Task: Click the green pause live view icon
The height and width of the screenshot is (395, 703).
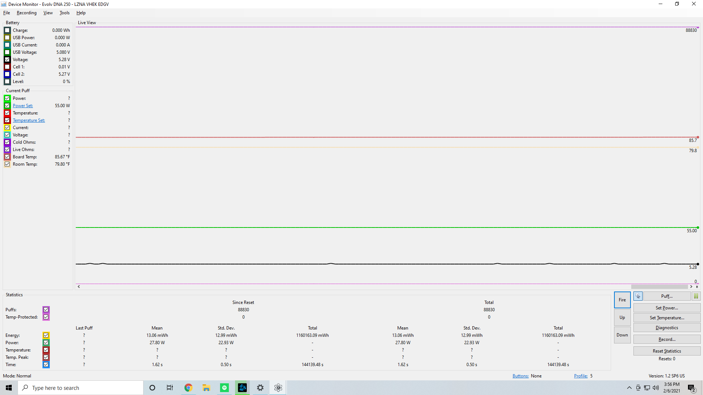Action: (x=696, y=296)
